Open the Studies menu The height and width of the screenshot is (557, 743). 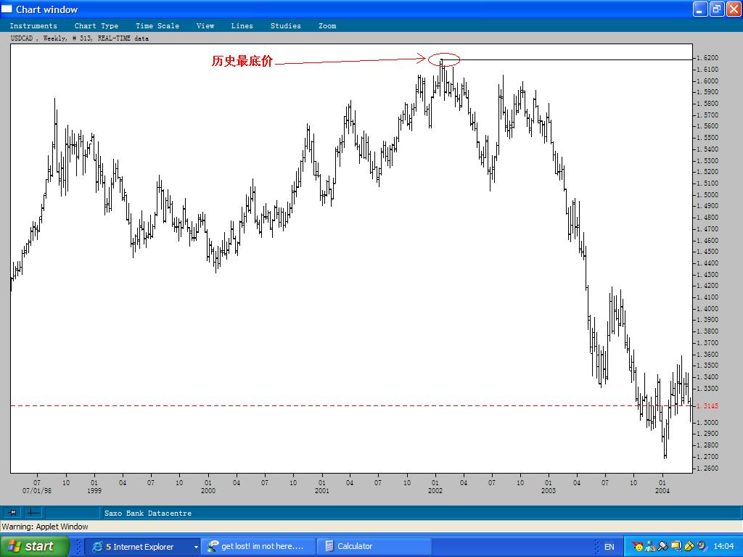pos(285,26)
